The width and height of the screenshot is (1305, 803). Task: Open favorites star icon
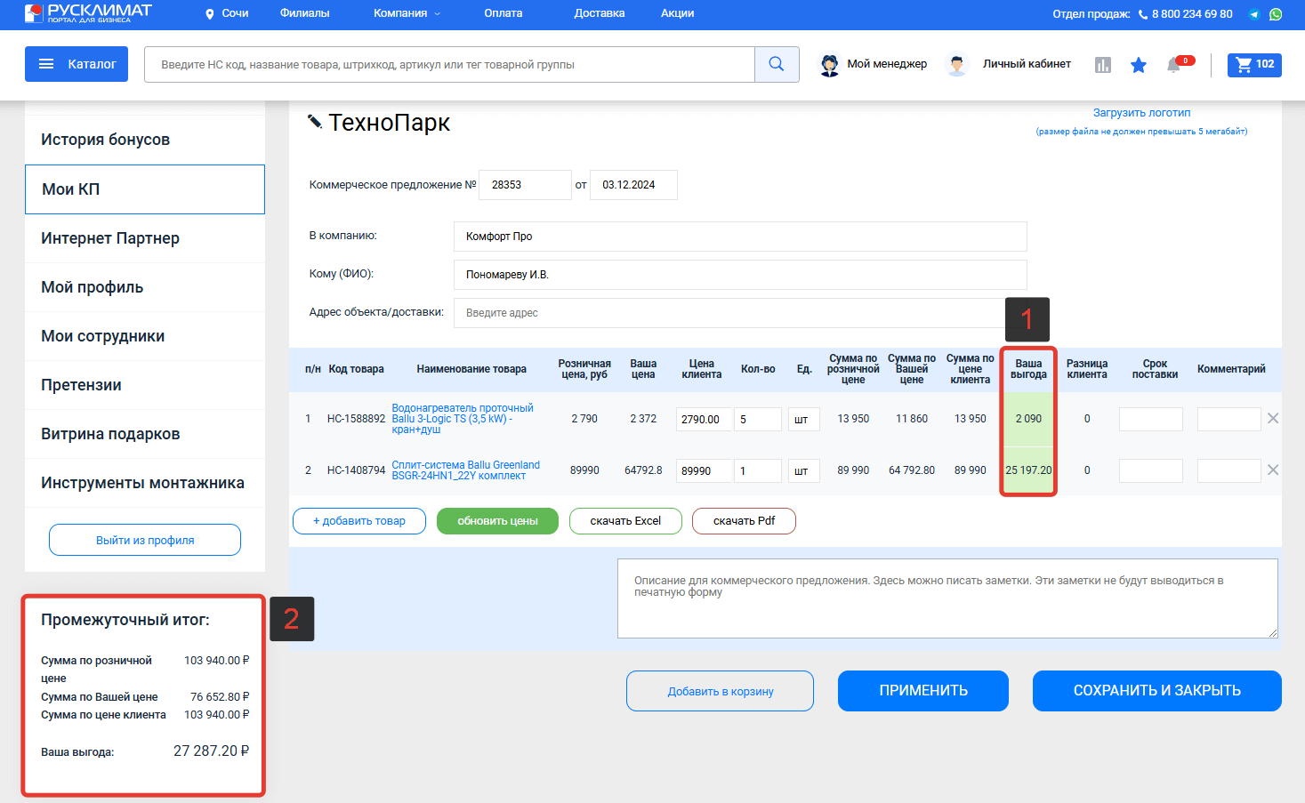1139,65
